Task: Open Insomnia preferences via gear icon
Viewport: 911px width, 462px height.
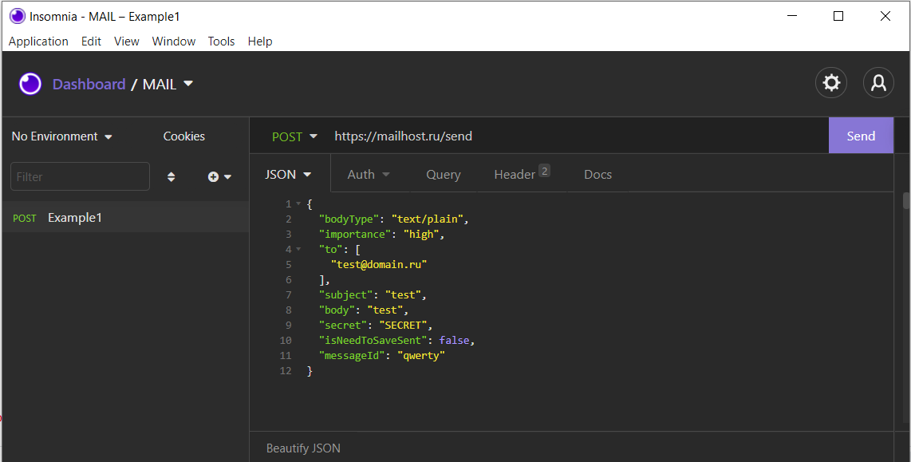Action: [831, 82]
